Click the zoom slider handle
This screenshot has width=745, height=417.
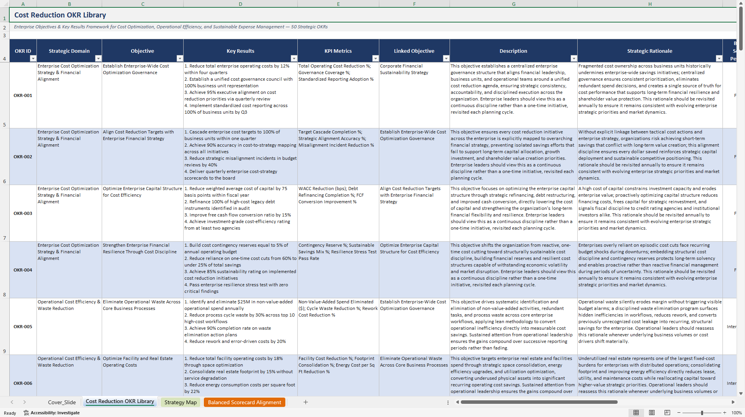click(702, 413)
